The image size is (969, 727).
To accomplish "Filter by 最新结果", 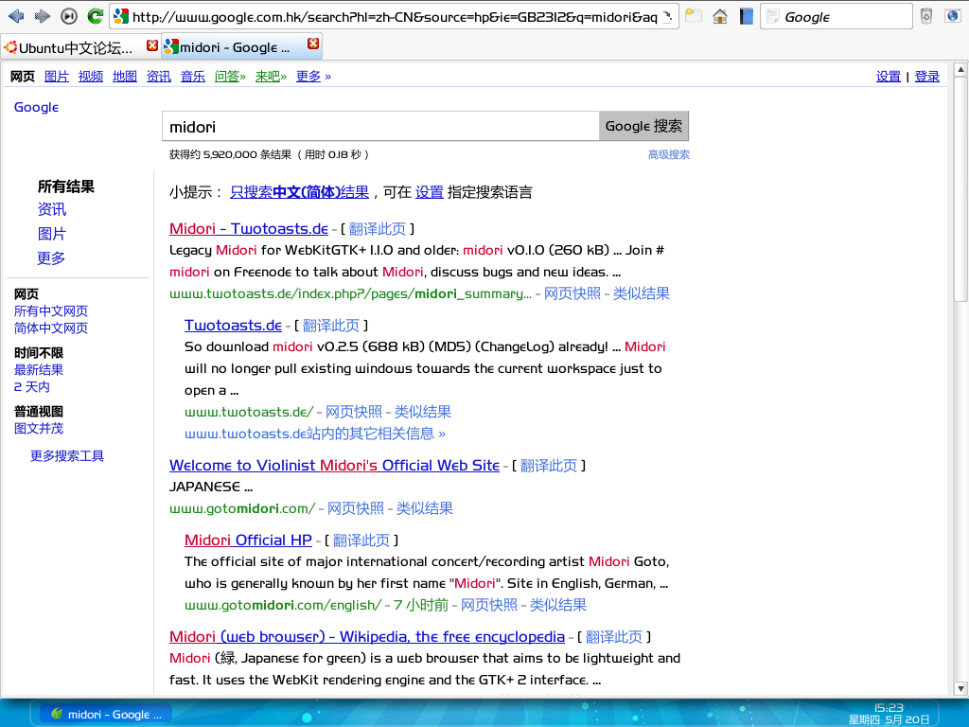I will point(38,370).
